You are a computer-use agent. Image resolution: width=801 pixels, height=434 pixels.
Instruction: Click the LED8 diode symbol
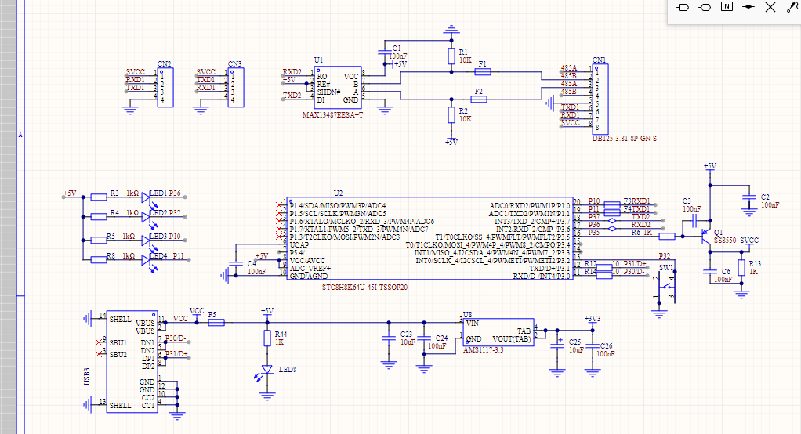pos(267,369)
